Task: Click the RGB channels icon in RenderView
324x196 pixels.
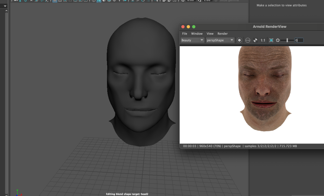Action: (248, 40)
